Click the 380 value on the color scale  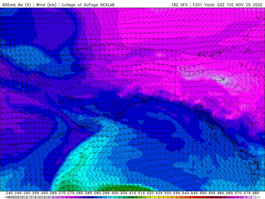256,193
